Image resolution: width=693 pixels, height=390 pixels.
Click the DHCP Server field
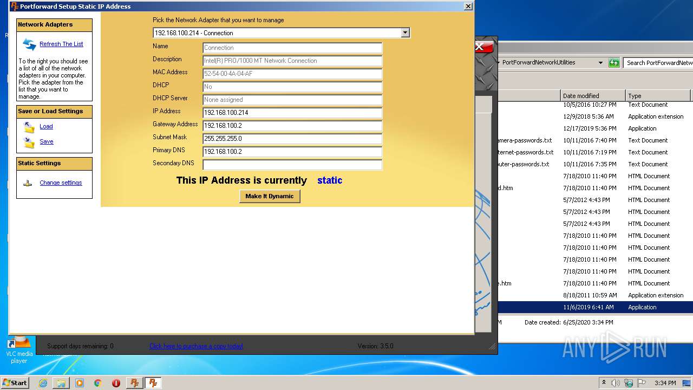click(292, 100)
